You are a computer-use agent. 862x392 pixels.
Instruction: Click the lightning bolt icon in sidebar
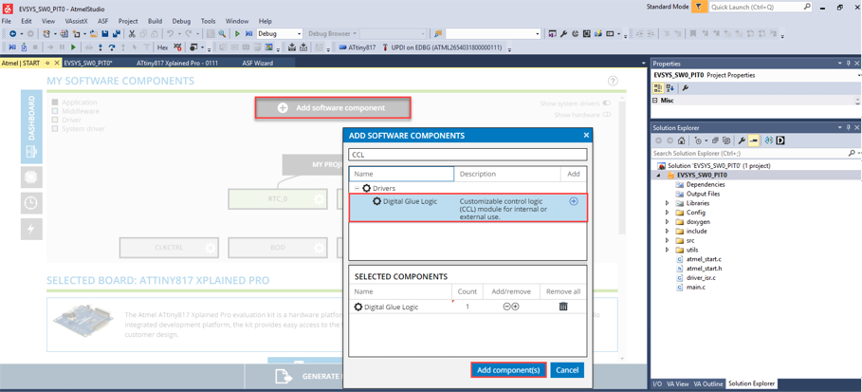[31, 229]
